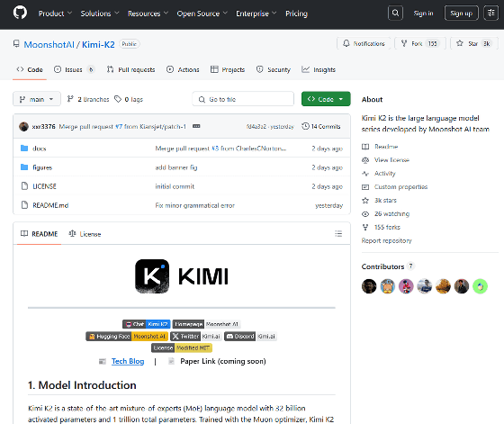Open the main branch dropdown

click(37, 99)
